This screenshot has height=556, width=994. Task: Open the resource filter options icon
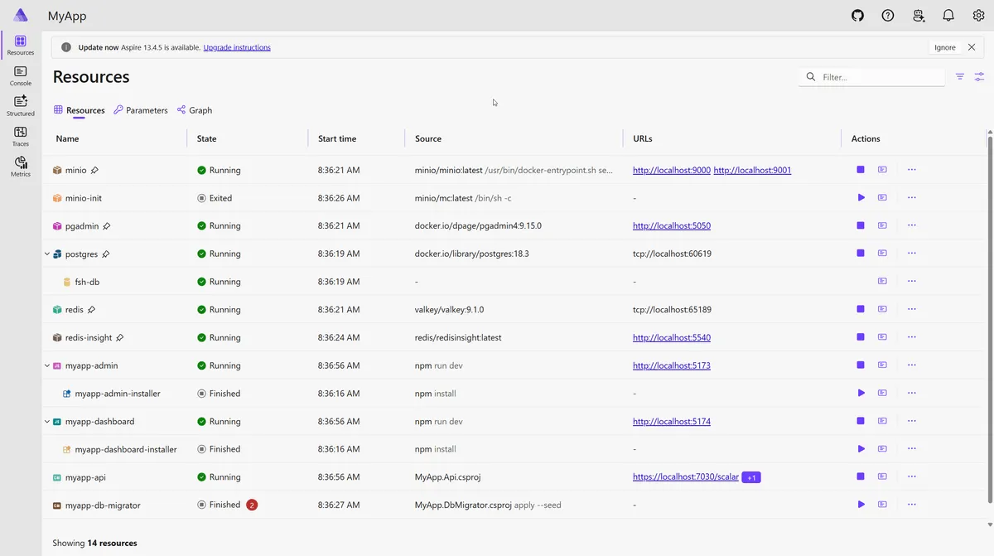960,76
